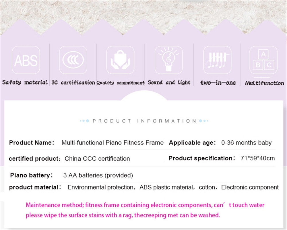Select the 71*59*40cm specification value

click(257, 158)
